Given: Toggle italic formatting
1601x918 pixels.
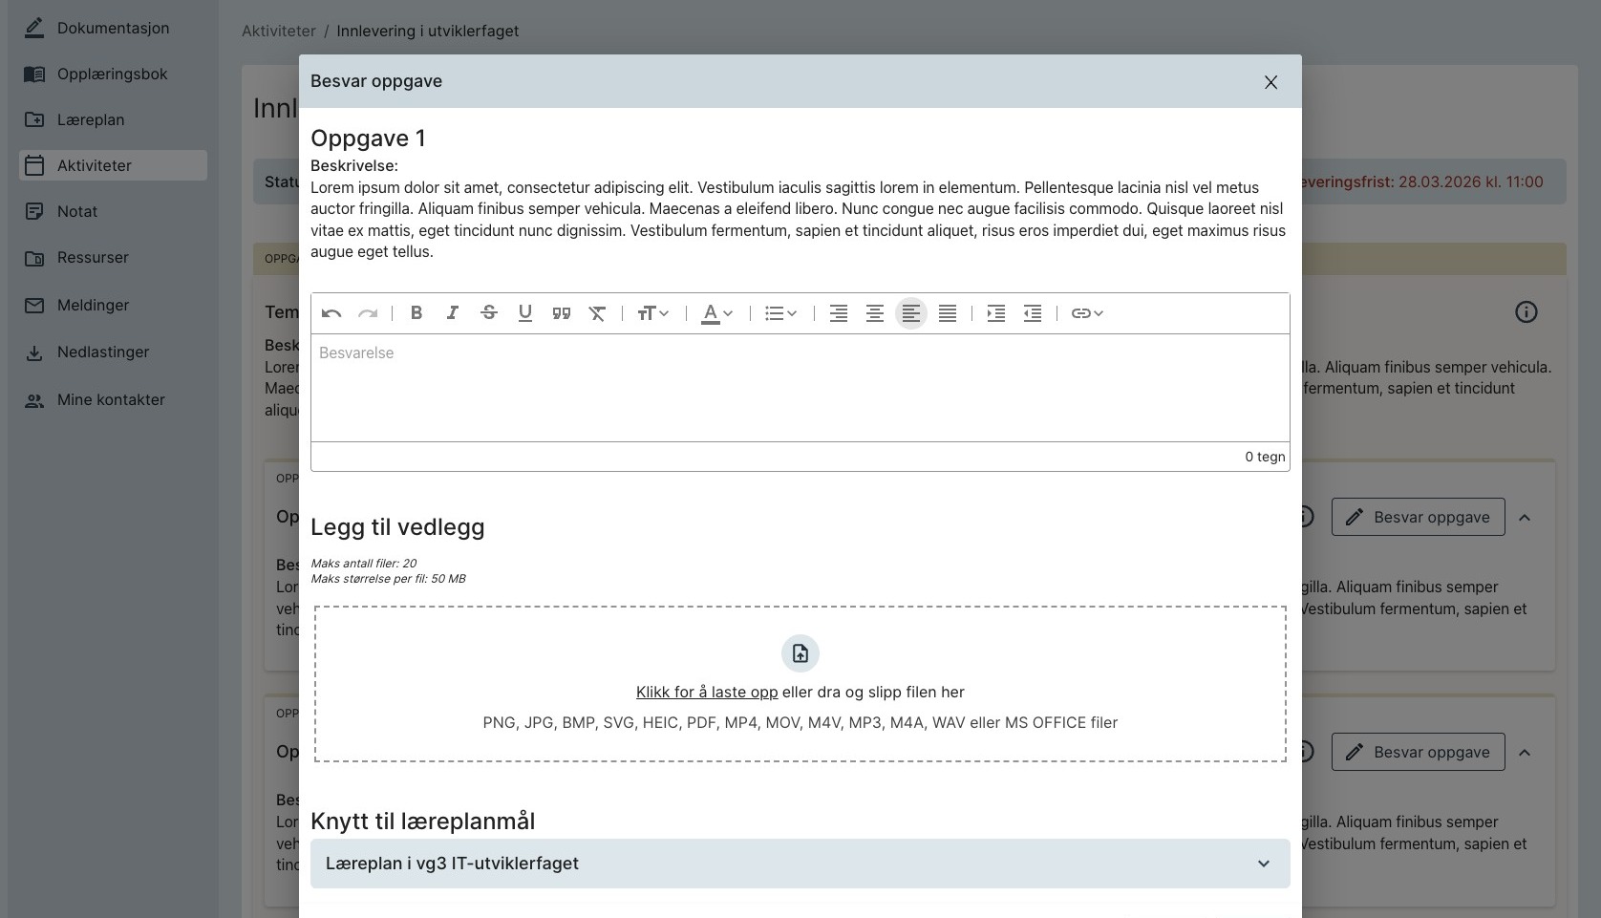Looking at the screenshot, I should click(x=453, y=313).
